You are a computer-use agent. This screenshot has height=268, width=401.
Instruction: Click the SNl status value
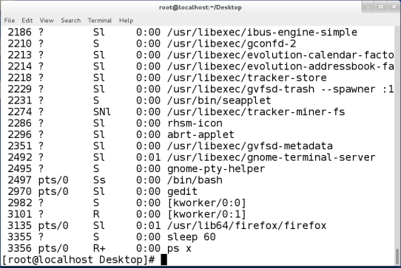tap(102, 111)
